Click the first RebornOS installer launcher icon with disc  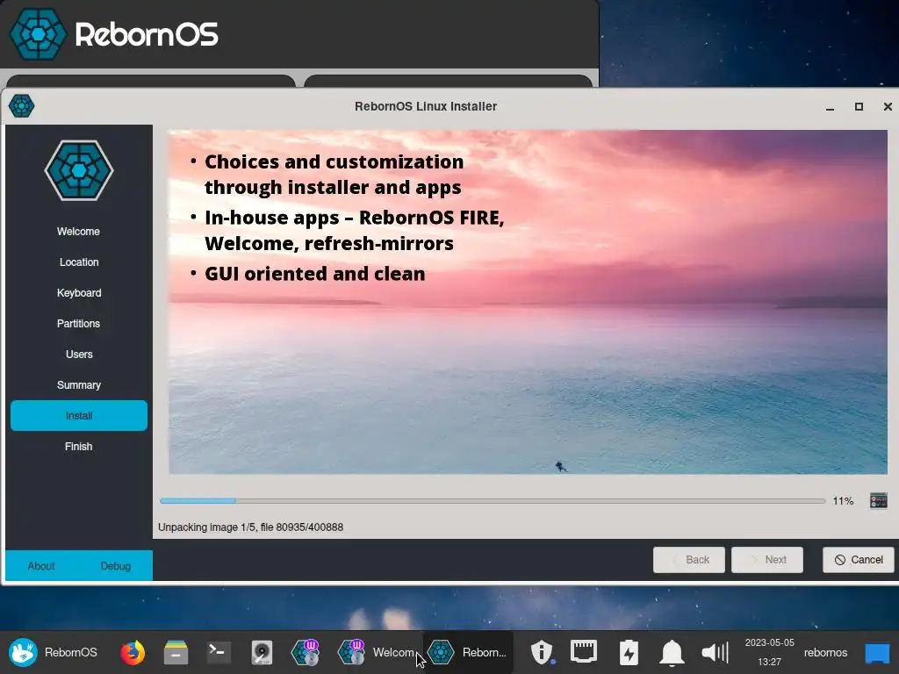(x=305, y=652)
